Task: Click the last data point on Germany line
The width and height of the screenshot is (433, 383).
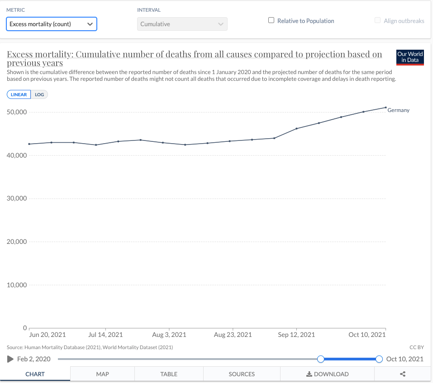Action: coord(385,107)
